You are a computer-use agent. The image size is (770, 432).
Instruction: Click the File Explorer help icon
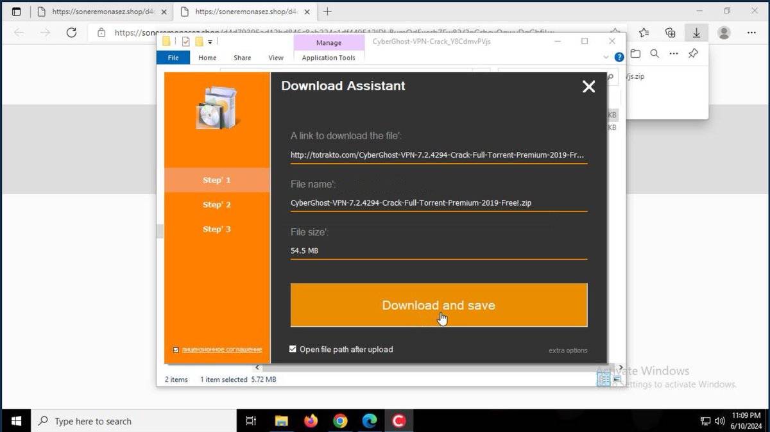pyautogui.click(x=619, y=57)
